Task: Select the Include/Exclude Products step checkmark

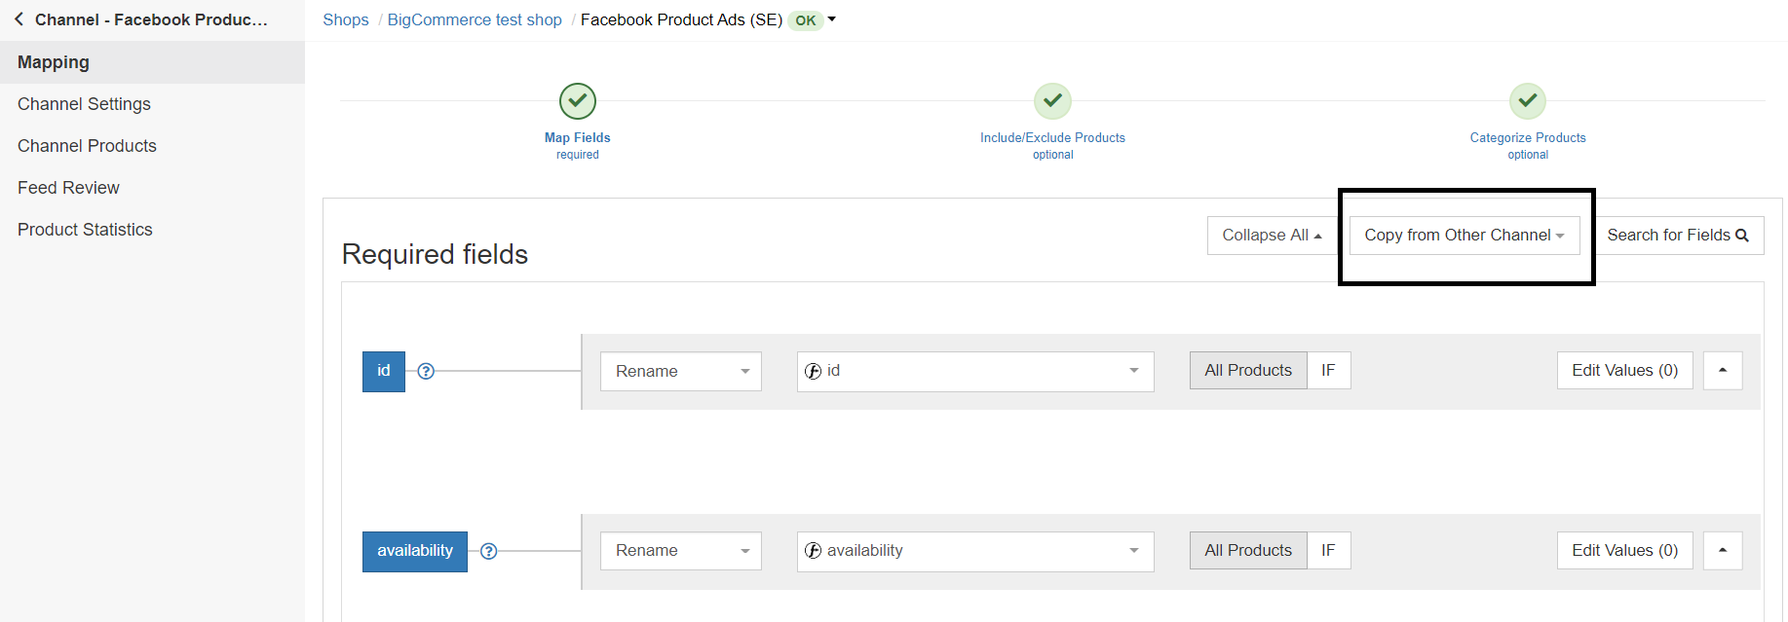Action: pos(1052,101)
